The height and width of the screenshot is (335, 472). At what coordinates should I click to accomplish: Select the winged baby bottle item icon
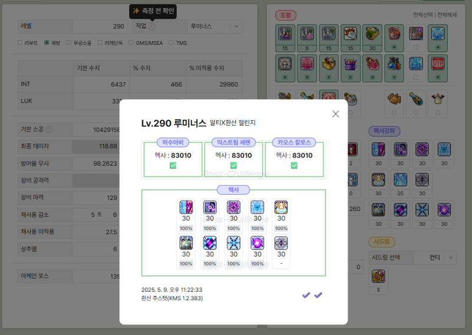(x=438, y=98)
